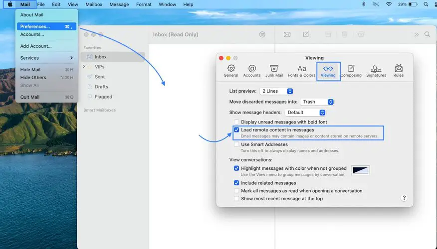Open the General preferences pane
The image size is (437, 249).
pyautogui.click(x=230, y=71)
